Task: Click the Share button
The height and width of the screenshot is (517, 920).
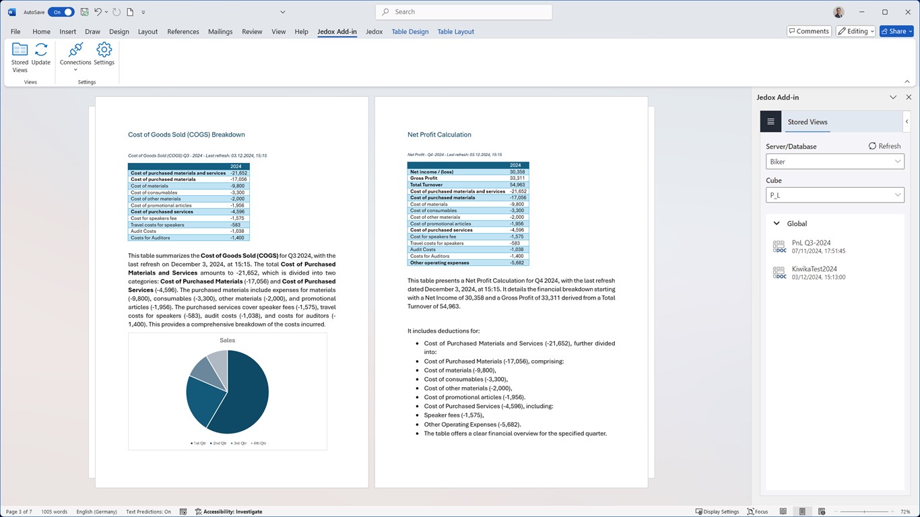Action: [x=896, y=31]
